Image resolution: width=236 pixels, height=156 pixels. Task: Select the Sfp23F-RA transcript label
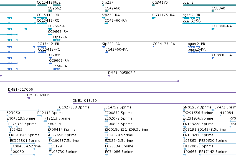click(x=111, y=15)
